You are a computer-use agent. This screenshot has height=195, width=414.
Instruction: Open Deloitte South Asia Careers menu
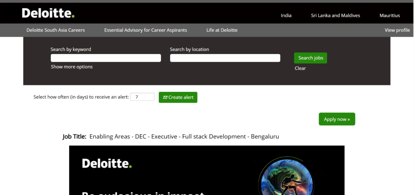click(x=56, y=30)
